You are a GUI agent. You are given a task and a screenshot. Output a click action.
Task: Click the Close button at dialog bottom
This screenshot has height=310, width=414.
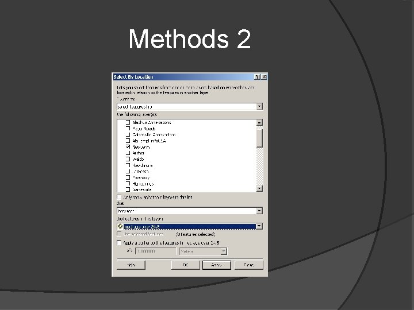click(249, 265)
